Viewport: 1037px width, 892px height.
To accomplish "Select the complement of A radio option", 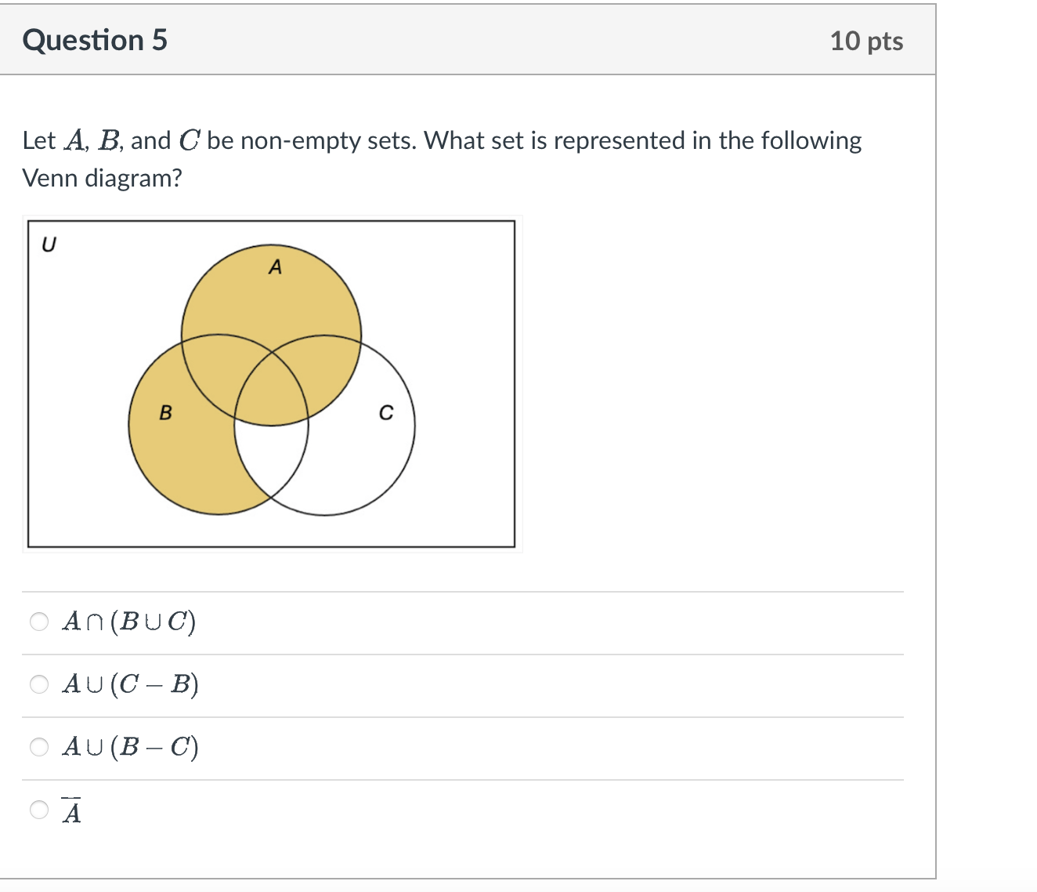I will (39, 810).
